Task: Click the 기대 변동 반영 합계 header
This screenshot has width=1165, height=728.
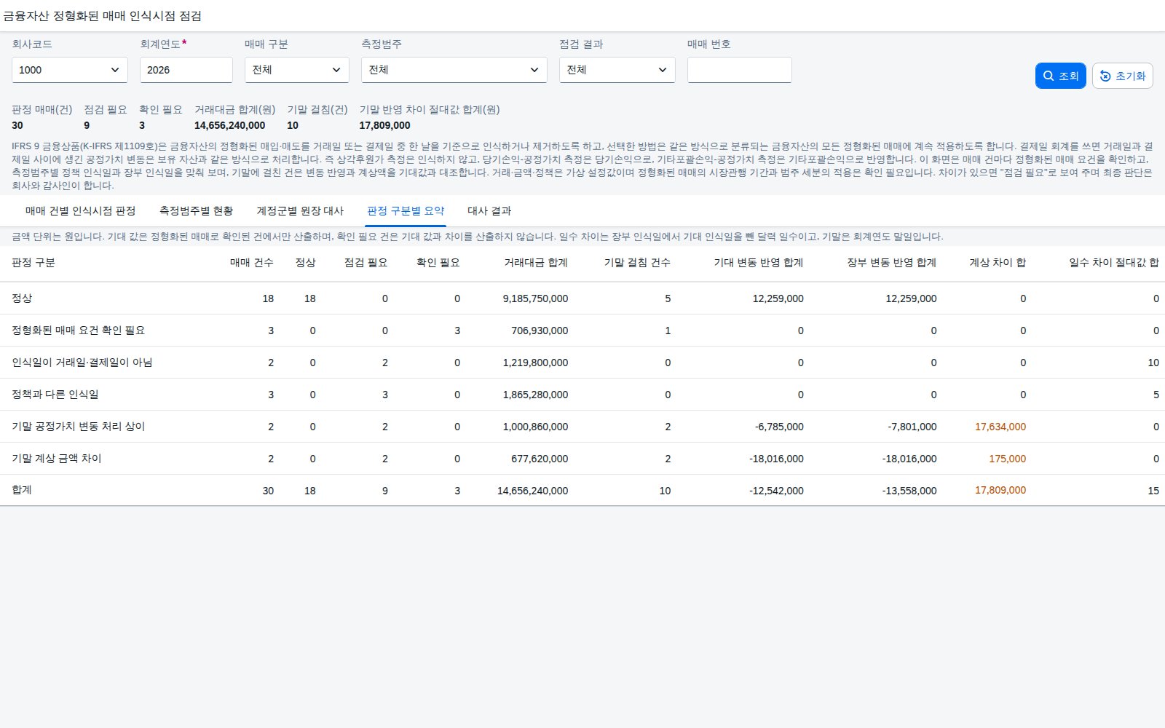Action: coord(759,263)
